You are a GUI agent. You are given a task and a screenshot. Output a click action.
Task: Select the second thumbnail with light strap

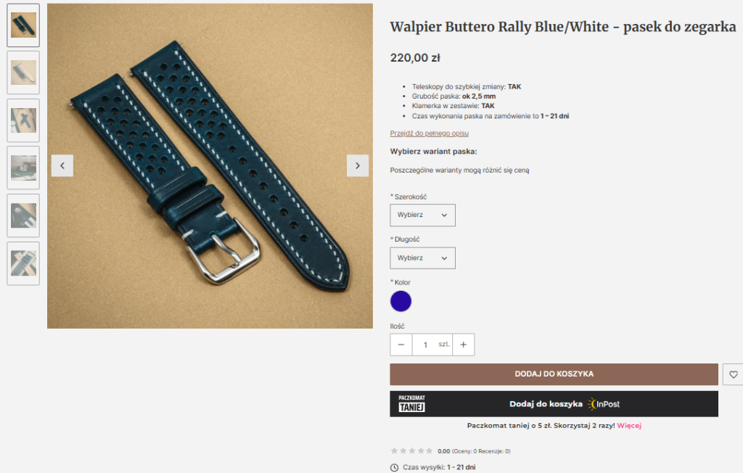pos(23,73)
